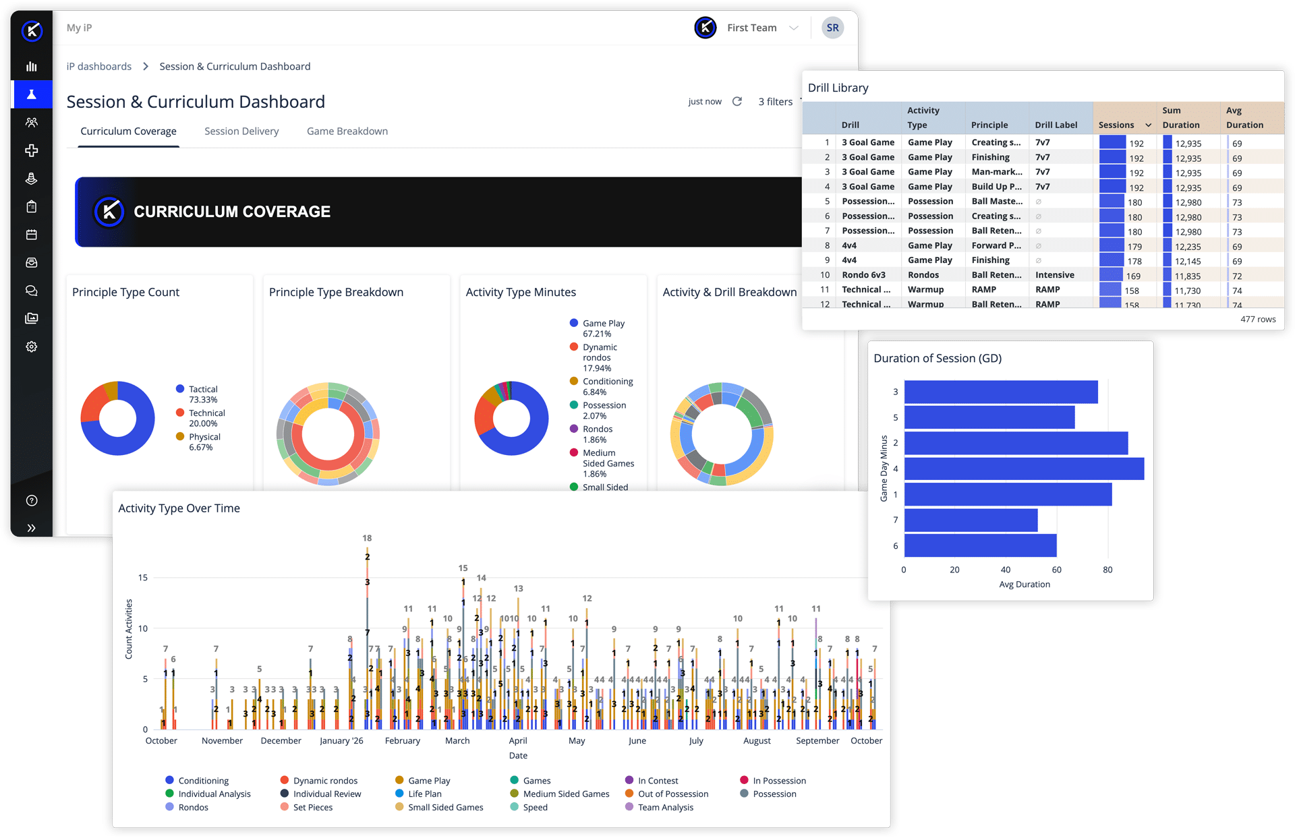
Task: Click the First Team logo badge
Action: pos(706,28)
